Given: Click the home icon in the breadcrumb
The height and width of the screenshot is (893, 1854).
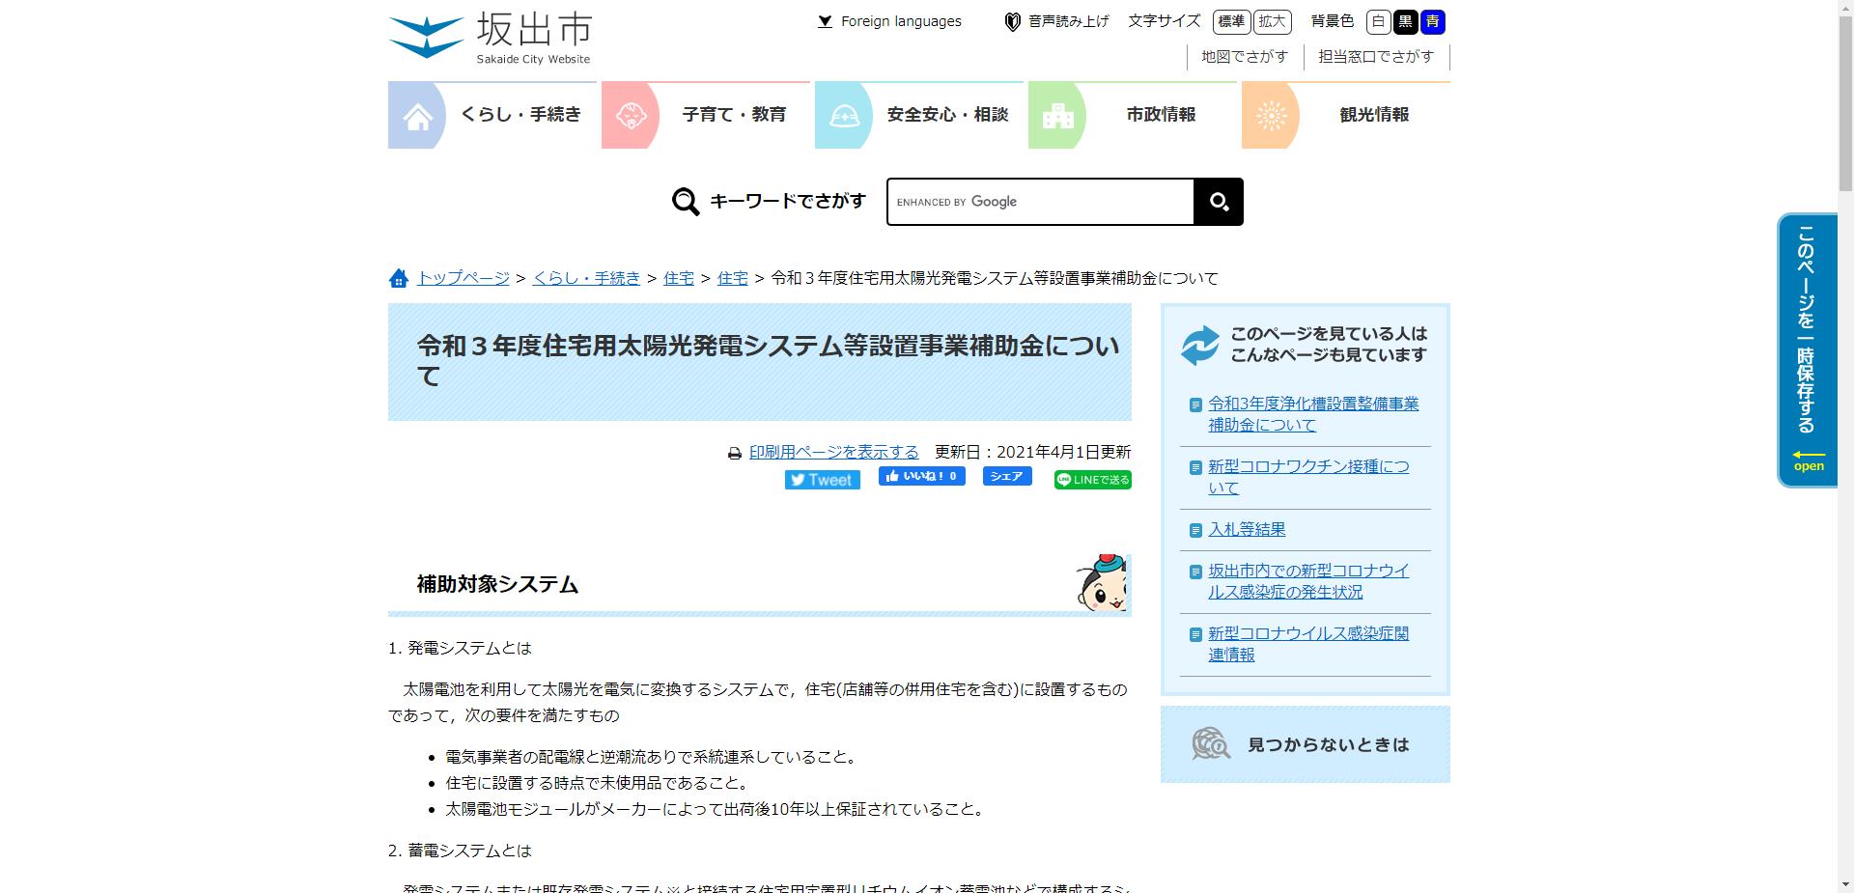Looking at the screenshot, I should point(399,278).
